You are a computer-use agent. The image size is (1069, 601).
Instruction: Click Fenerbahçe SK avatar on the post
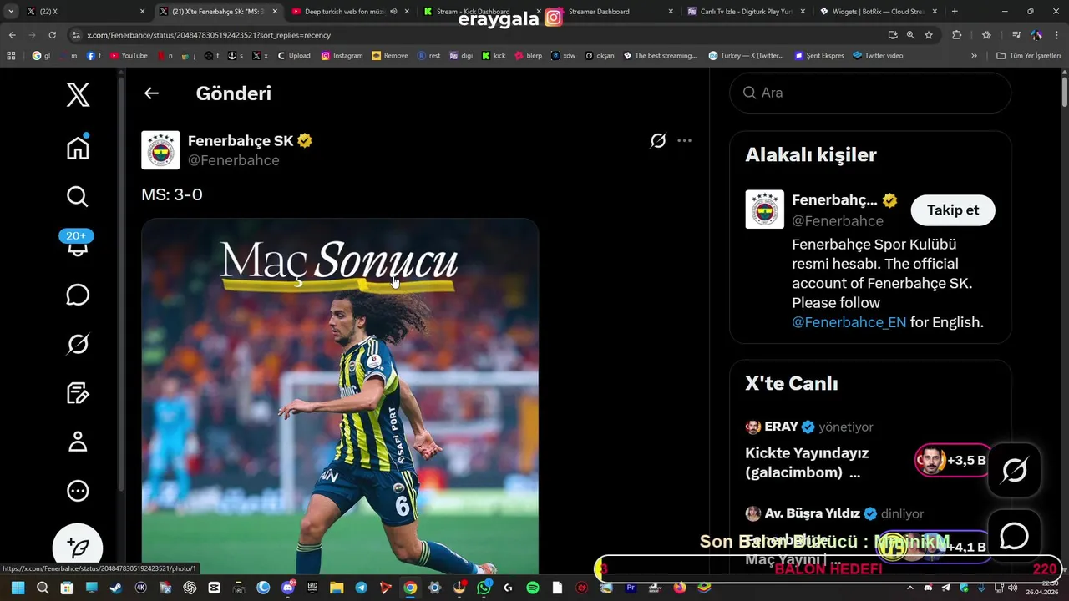(160, 150)
